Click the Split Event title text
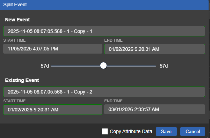210x138 pixels. (15, 5)
